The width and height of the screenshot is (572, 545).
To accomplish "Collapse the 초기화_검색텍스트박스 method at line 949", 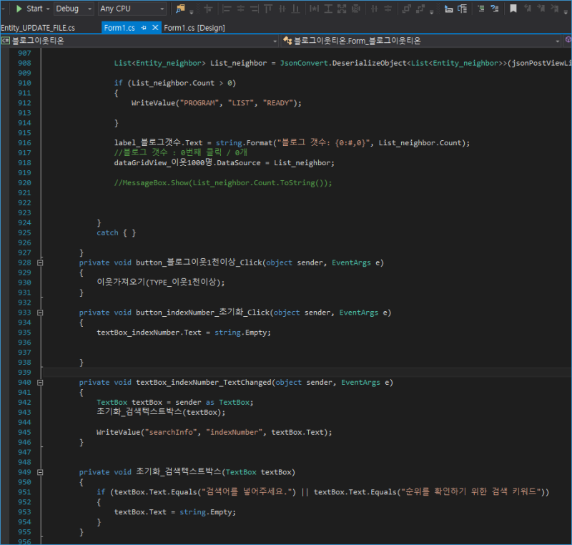I will [x=41, y=472].
